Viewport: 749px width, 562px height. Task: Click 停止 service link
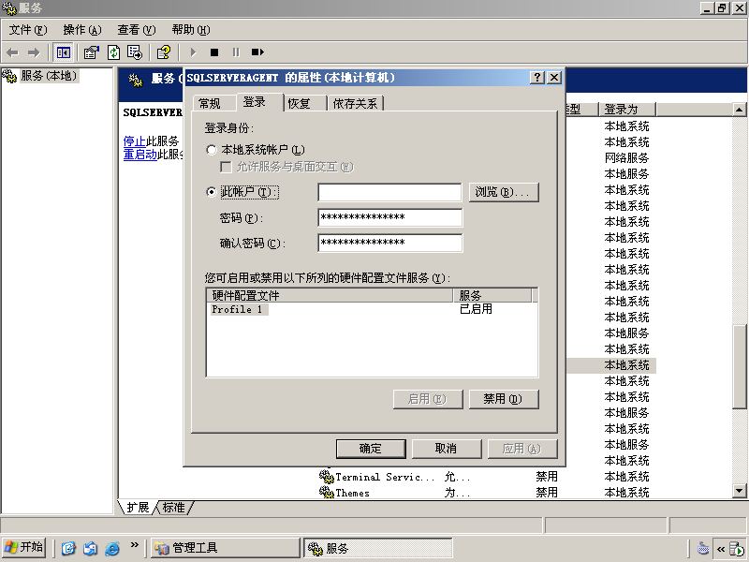coord(134,141)
